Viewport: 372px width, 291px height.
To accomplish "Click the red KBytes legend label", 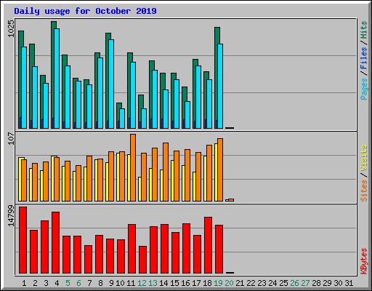I will click(x=363, y=260).
